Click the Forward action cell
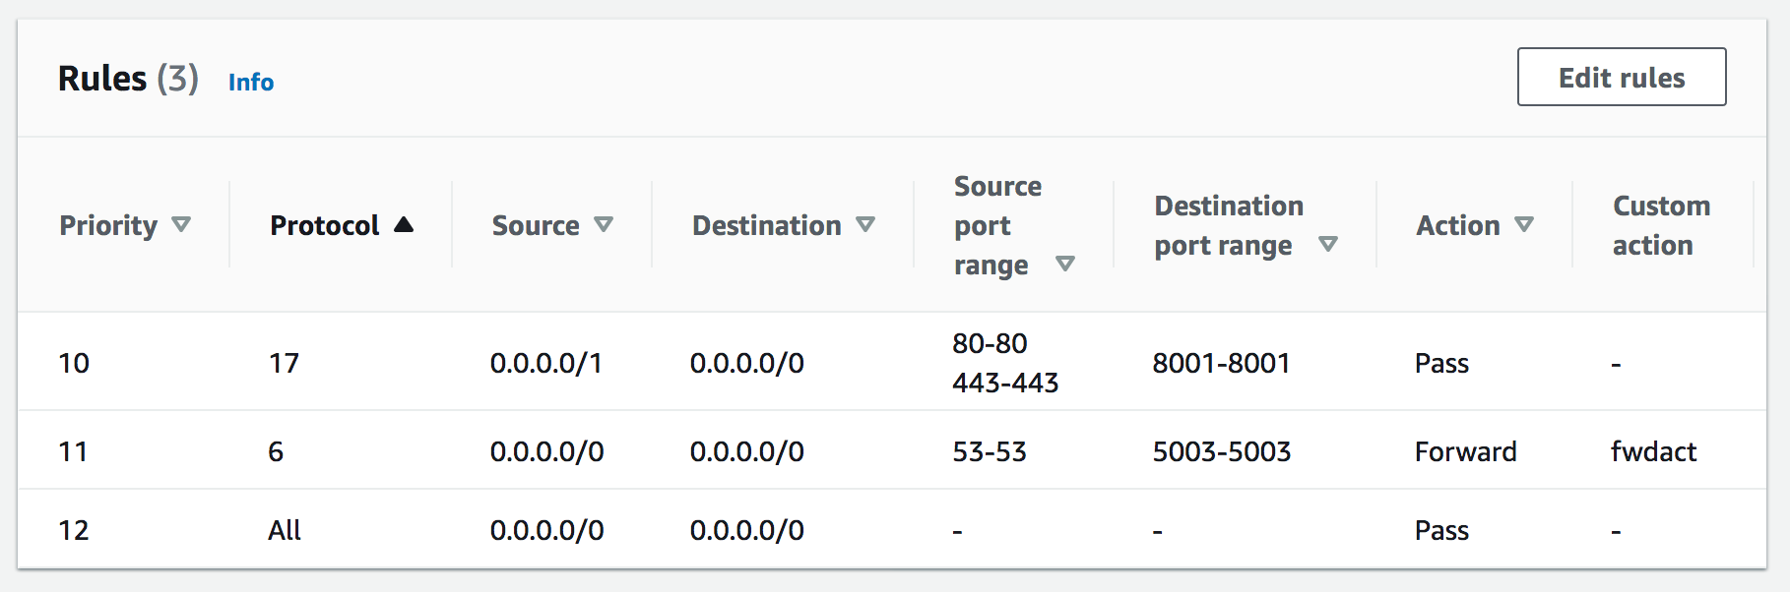Image resolution: width=1790 pixels, height=592 pixels. click(x=1465, y=451)
